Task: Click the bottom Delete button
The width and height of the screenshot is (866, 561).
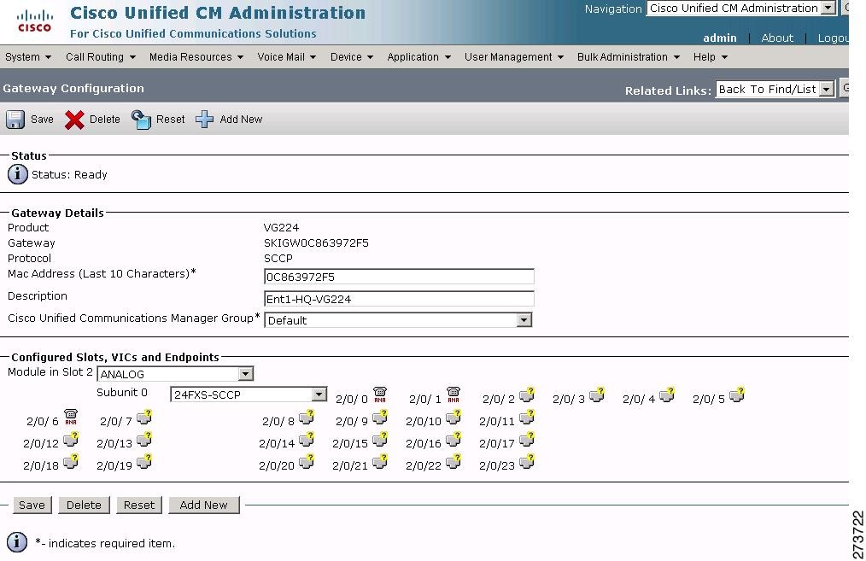Action: click(84, 505)
